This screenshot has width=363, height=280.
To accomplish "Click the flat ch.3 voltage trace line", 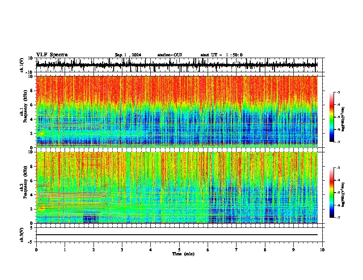I will [176, 235].
